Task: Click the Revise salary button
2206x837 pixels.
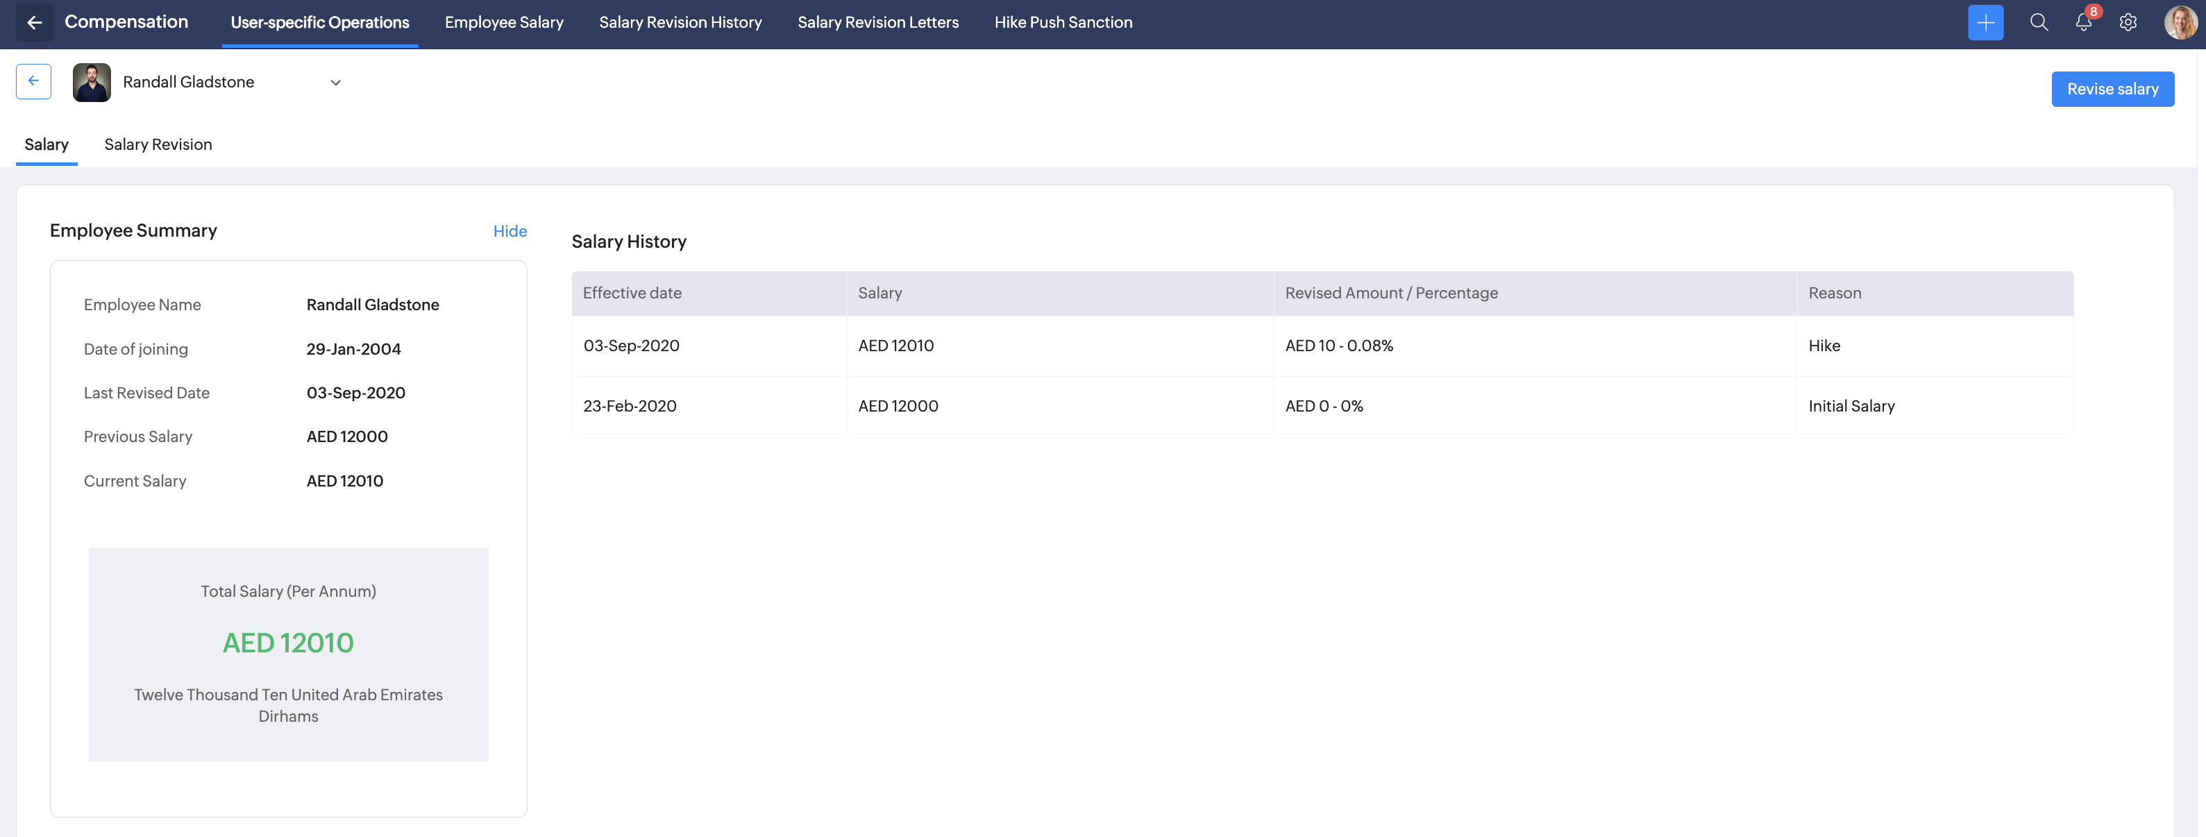Action: click(x=2112, y=89)
